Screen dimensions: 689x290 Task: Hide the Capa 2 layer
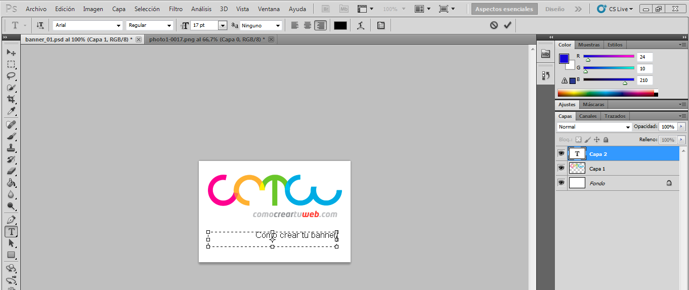coord(561,153)
